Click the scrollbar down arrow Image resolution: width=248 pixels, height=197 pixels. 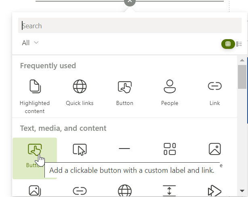coord(242,191)
